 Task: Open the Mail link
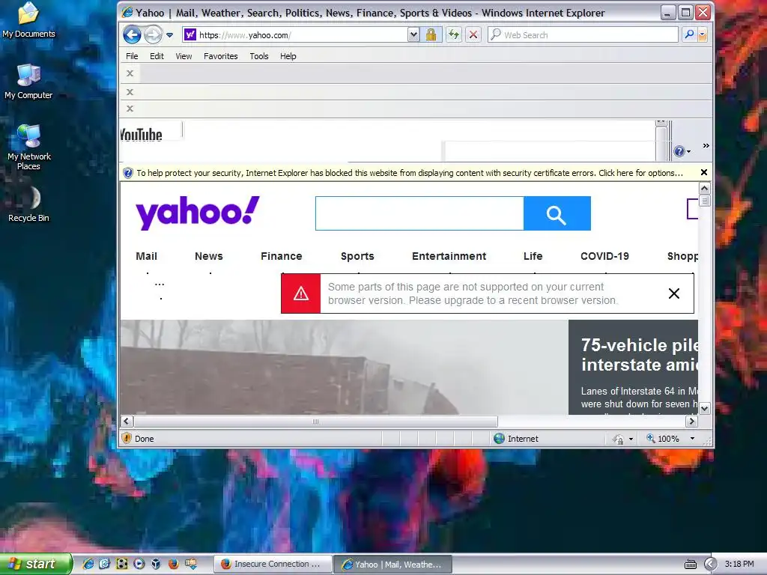[146, 256]
